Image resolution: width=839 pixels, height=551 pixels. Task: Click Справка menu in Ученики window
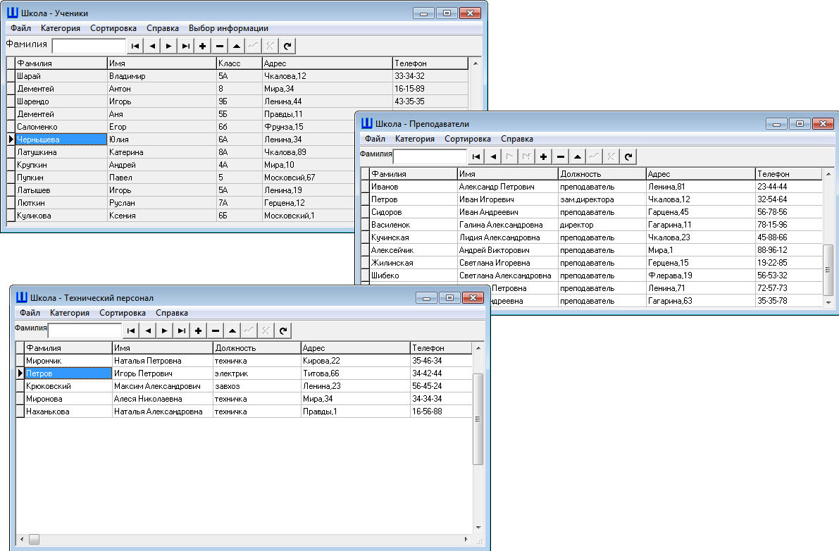tap(163, 28)
